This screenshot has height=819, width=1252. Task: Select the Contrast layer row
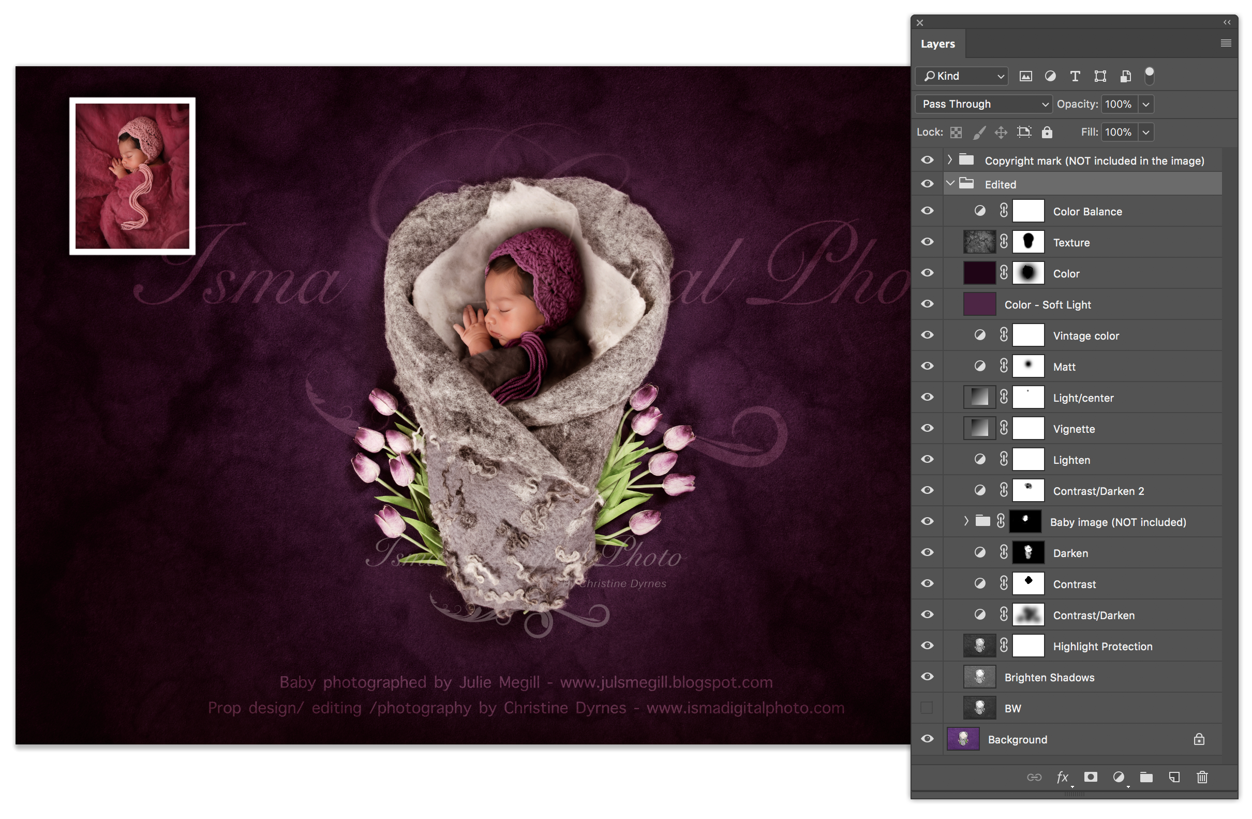pos(1083,584)
